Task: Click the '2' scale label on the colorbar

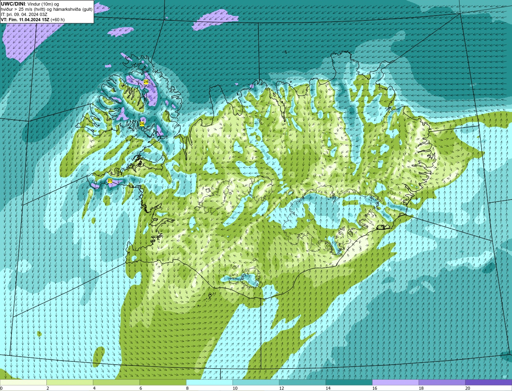Action: coord(48,388)
